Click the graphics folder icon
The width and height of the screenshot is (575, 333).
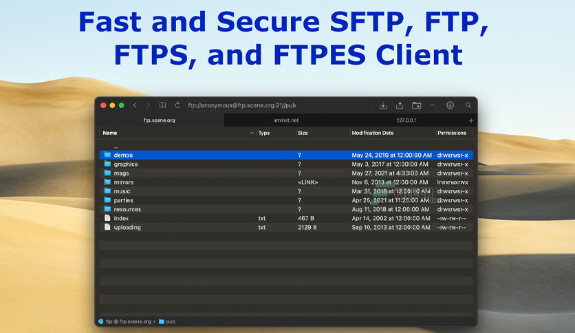(107, 164)
